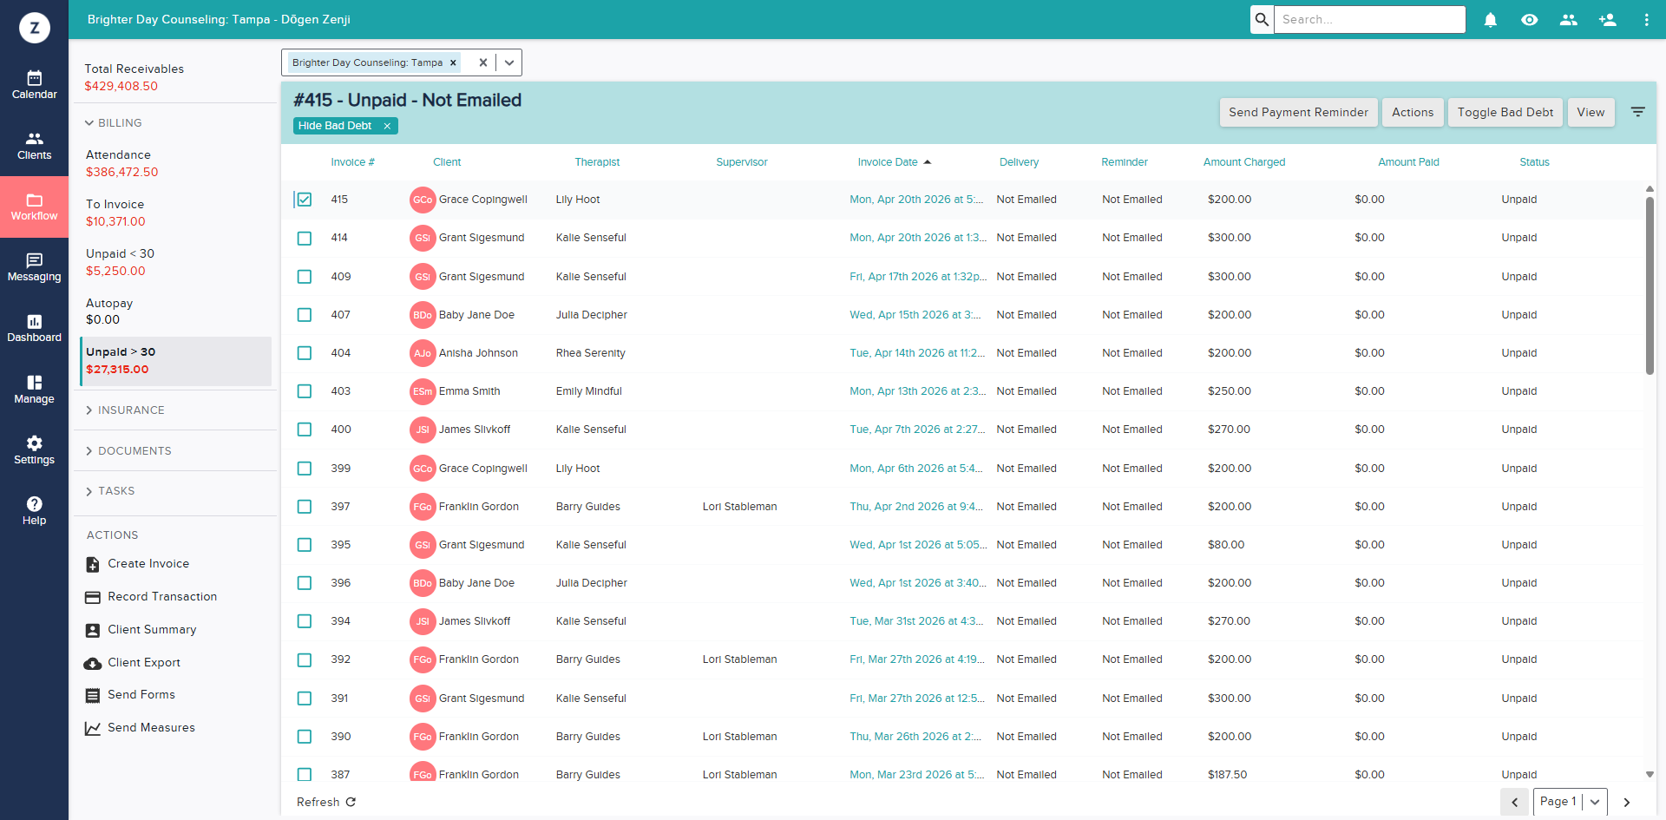This screenshot has height=820, width=1666.
Task: Open the Calendar sidebar icon
Action: tap(34, 85)
